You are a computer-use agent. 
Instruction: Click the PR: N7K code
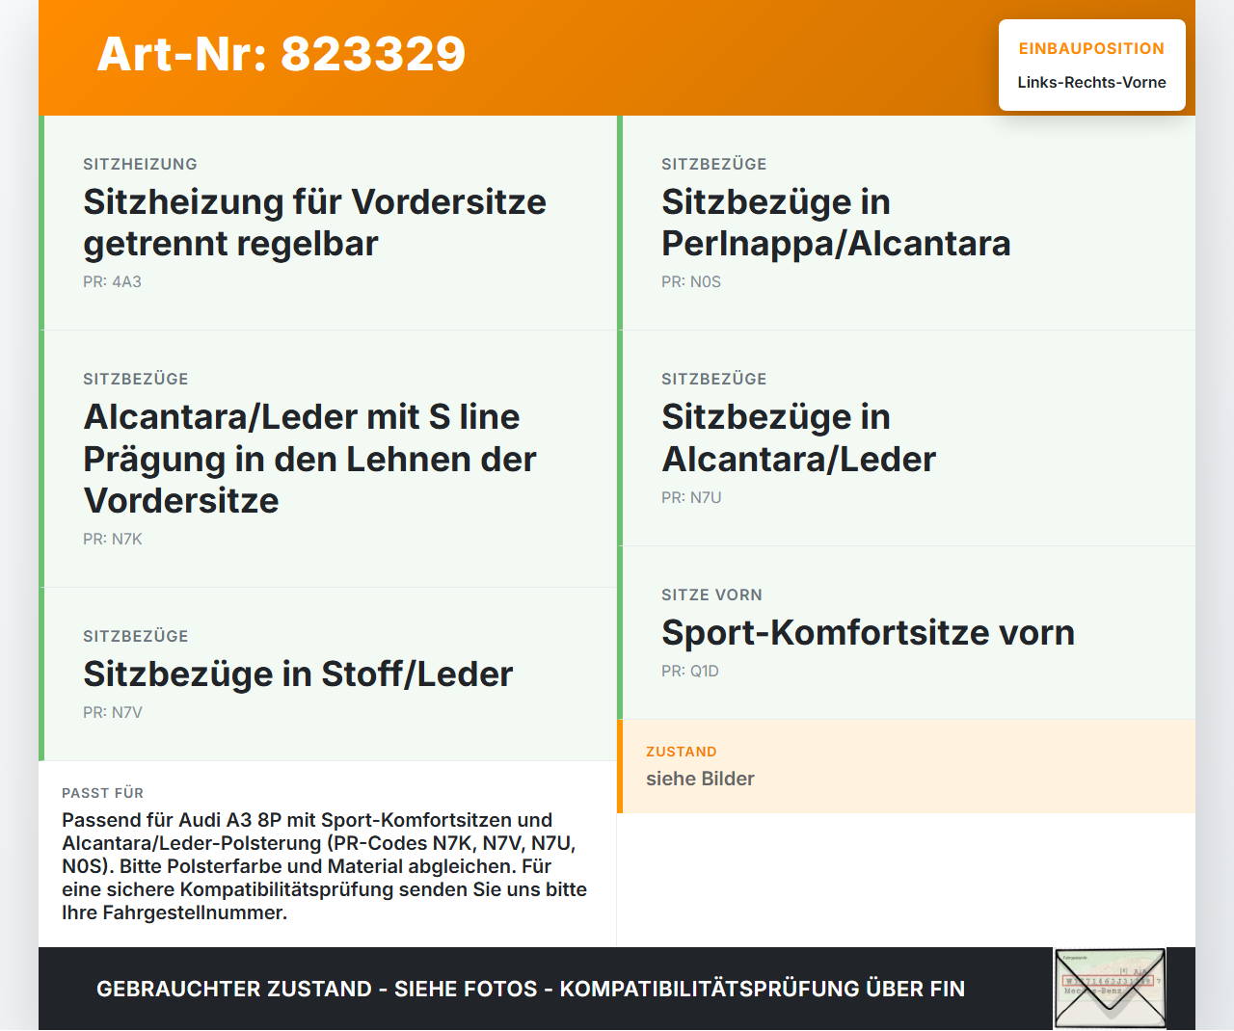(x=113, y=540)
